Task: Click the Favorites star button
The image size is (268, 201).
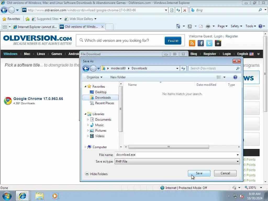Action: coord(11,19)
